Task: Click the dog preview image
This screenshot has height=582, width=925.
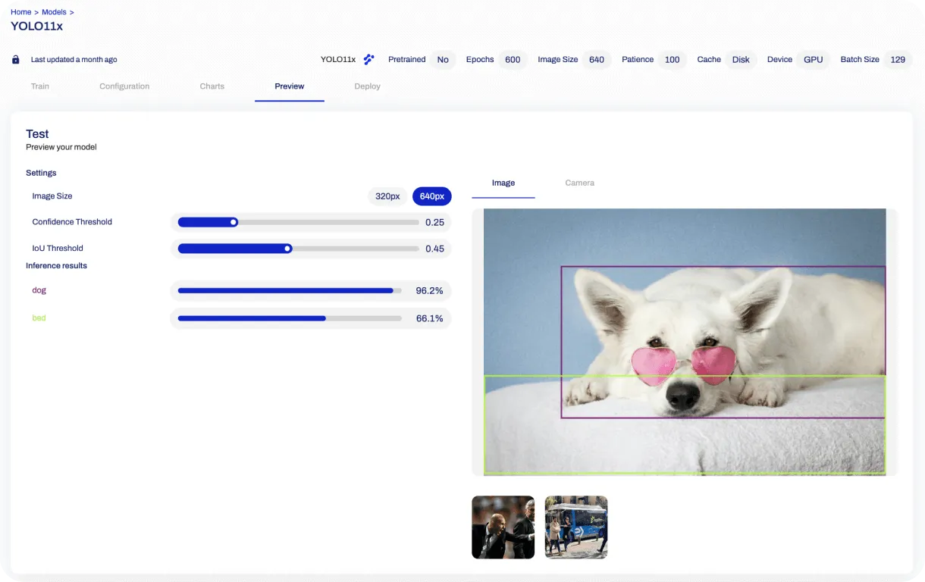Action: (x=685, y=342)
